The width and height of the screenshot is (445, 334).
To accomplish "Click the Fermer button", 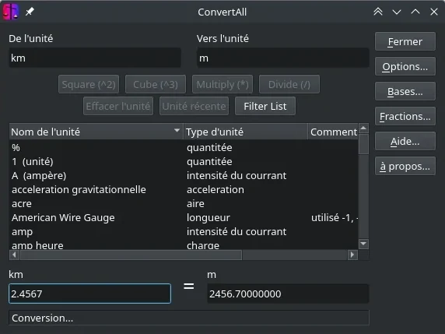I will (405, 41).
